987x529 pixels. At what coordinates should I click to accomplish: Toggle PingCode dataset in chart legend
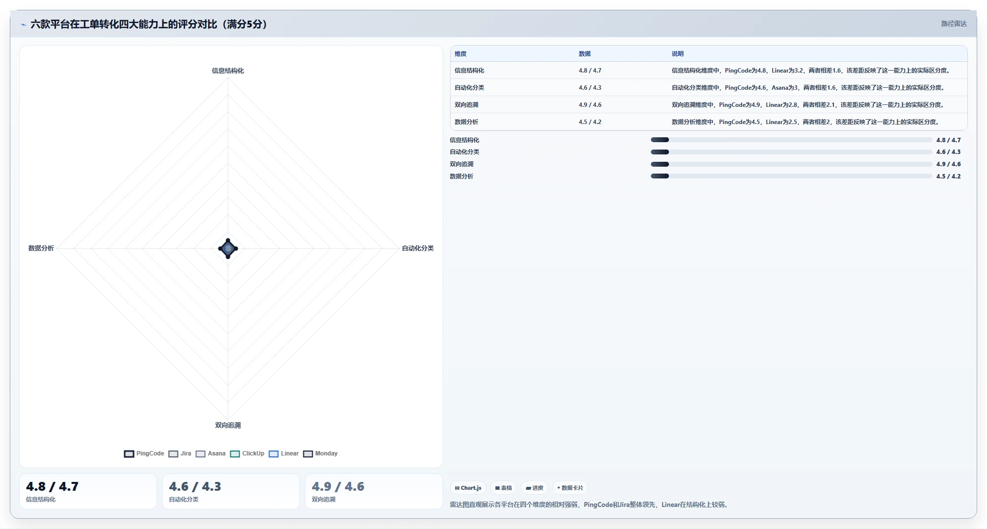pos(144,453)
